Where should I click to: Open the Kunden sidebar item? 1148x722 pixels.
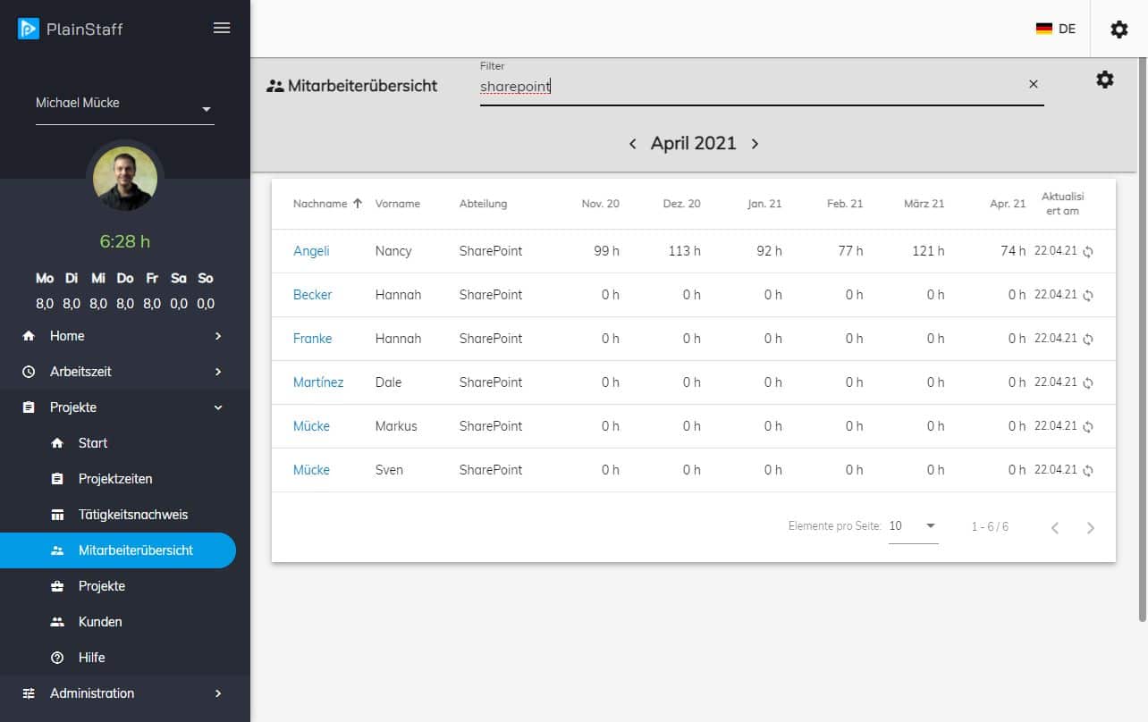100,622
